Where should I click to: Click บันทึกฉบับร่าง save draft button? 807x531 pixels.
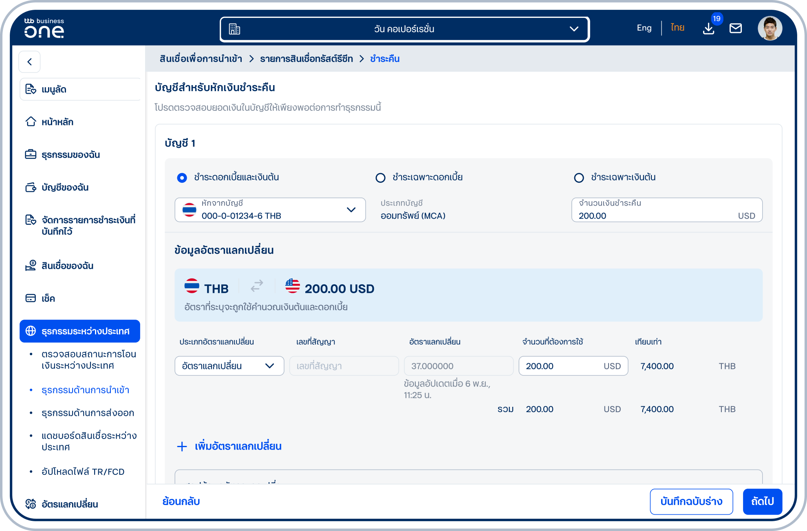tap(691, 502)
